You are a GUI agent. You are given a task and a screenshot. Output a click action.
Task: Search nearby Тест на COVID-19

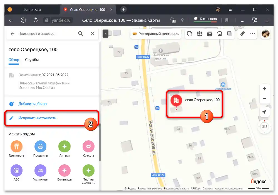[88, 174]
